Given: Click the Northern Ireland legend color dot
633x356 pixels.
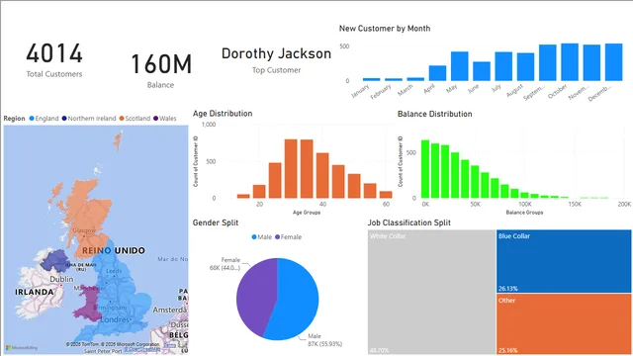Looking at the screenshot, I should [64, 119].
